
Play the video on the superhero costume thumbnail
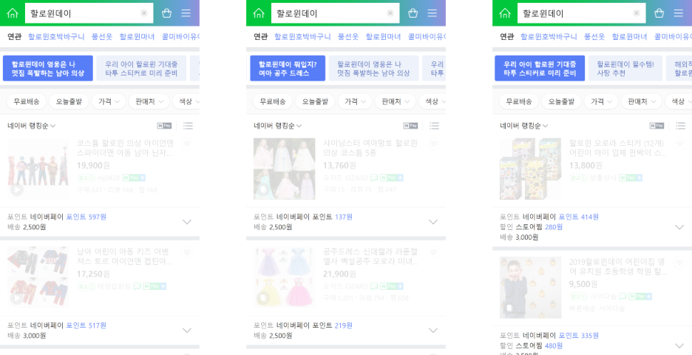[17, 190]
